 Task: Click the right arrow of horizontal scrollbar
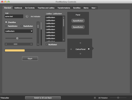(x=31, y=44)
